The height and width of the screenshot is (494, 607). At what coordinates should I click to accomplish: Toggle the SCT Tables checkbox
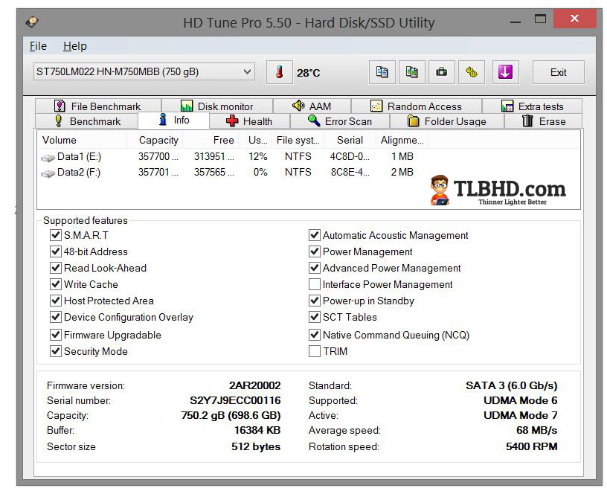[315, 317]
